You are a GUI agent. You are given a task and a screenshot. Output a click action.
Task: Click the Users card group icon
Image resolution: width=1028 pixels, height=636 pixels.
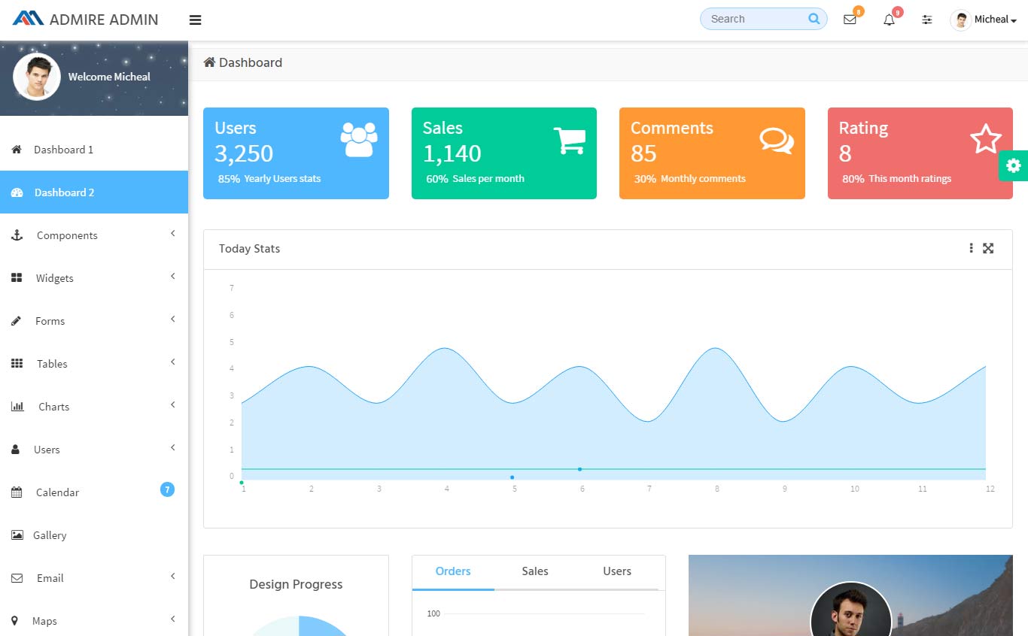359,139
